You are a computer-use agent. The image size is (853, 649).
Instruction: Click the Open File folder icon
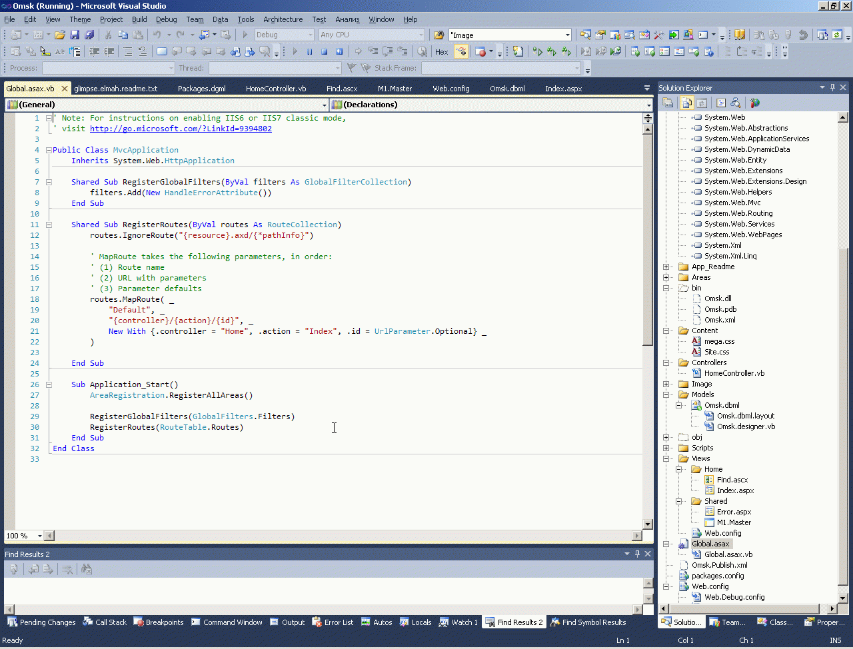60,35
